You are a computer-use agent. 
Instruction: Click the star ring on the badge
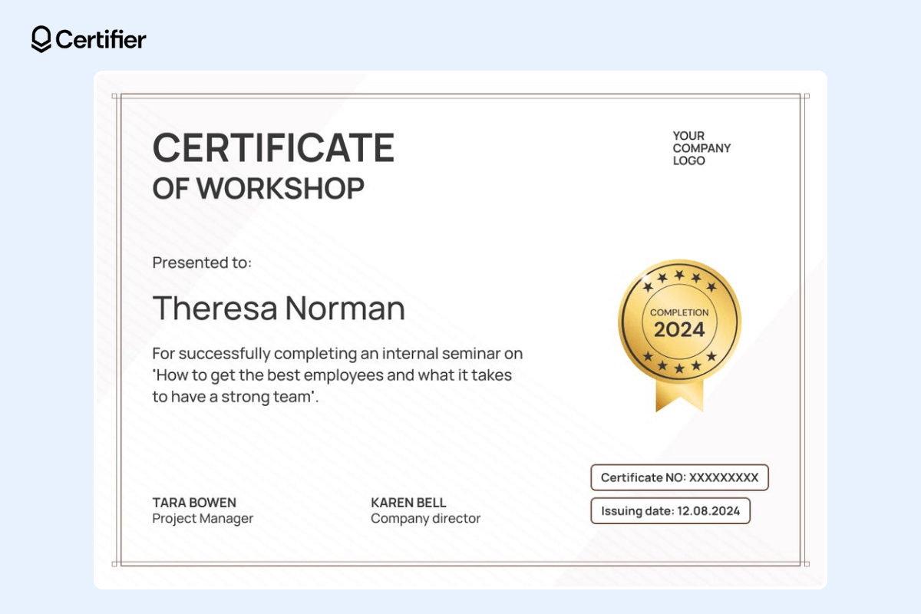(678, 273)
